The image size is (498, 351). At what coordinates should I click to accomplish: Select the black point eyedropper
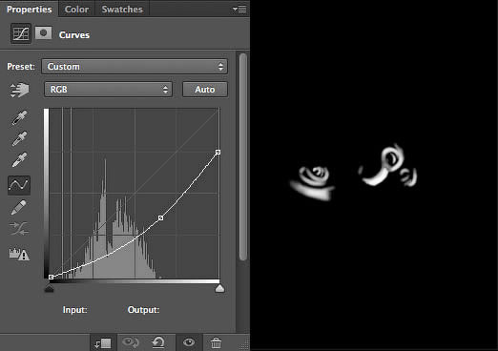19,118
